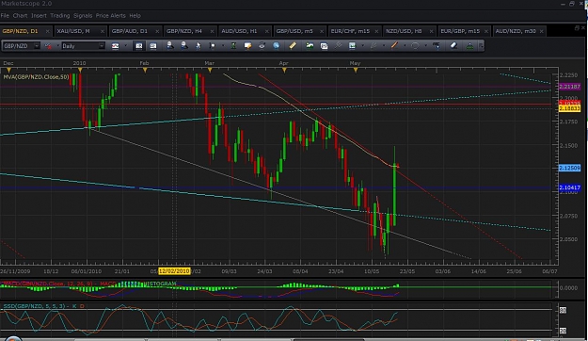Open the Insert menu
The image size is (588, 341).
tap(39, 15)
